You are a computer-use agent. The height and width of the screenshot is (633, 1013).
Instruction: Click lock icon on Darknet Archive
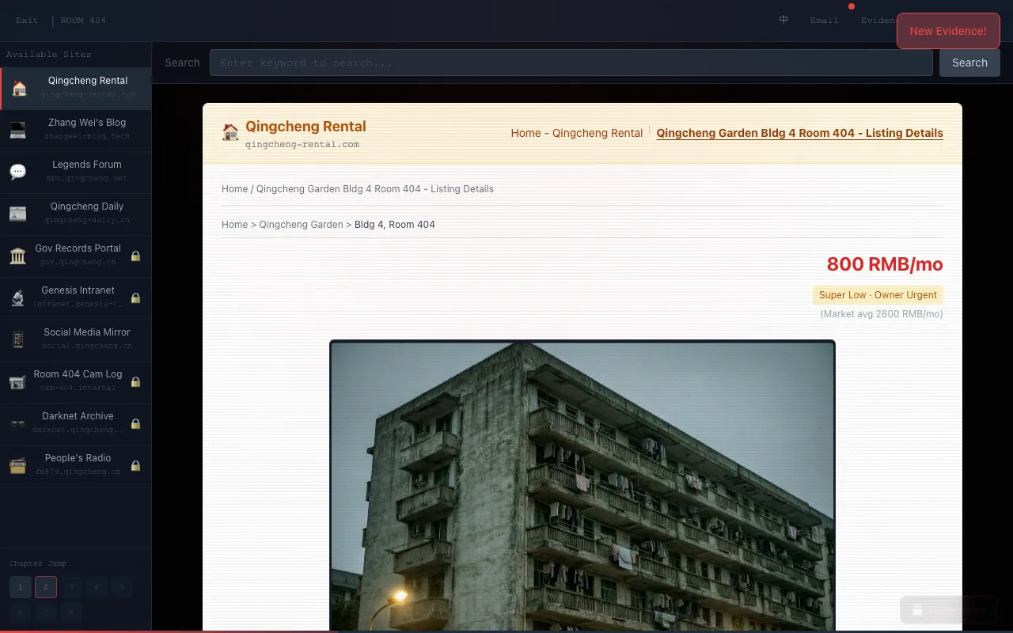[x=135, y=424]
